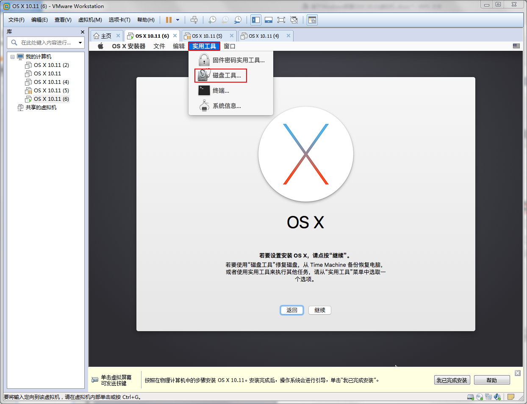Click the network adapter status icon
The width and height of the screenshot is (527, 404).
tap(488, 397)
